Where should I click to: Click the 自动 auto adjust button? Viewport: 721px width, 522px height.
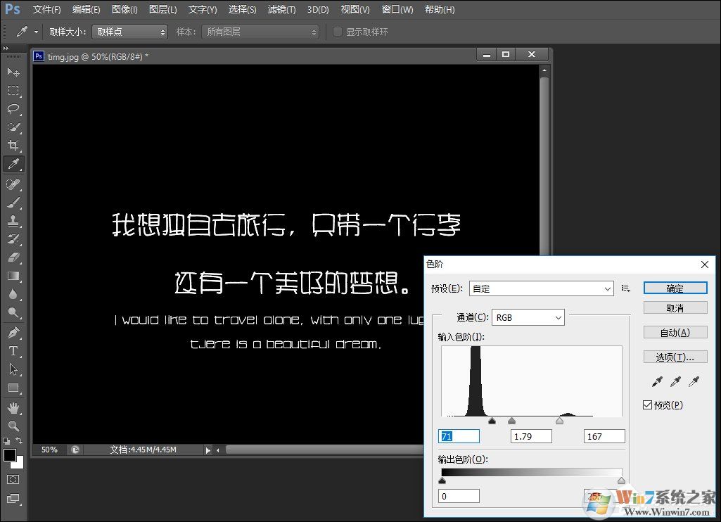[x=675, y=333]
